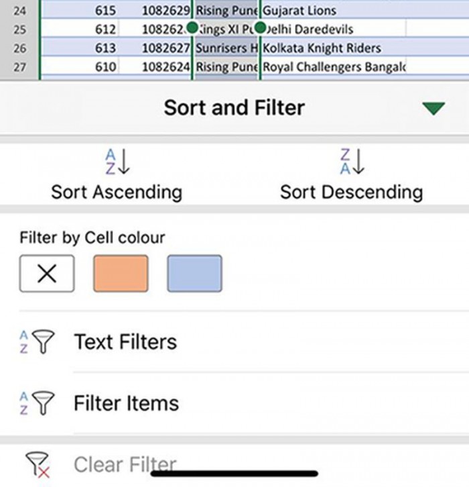
Task: Select cell with value 1082627
Action: coord(155,48)
